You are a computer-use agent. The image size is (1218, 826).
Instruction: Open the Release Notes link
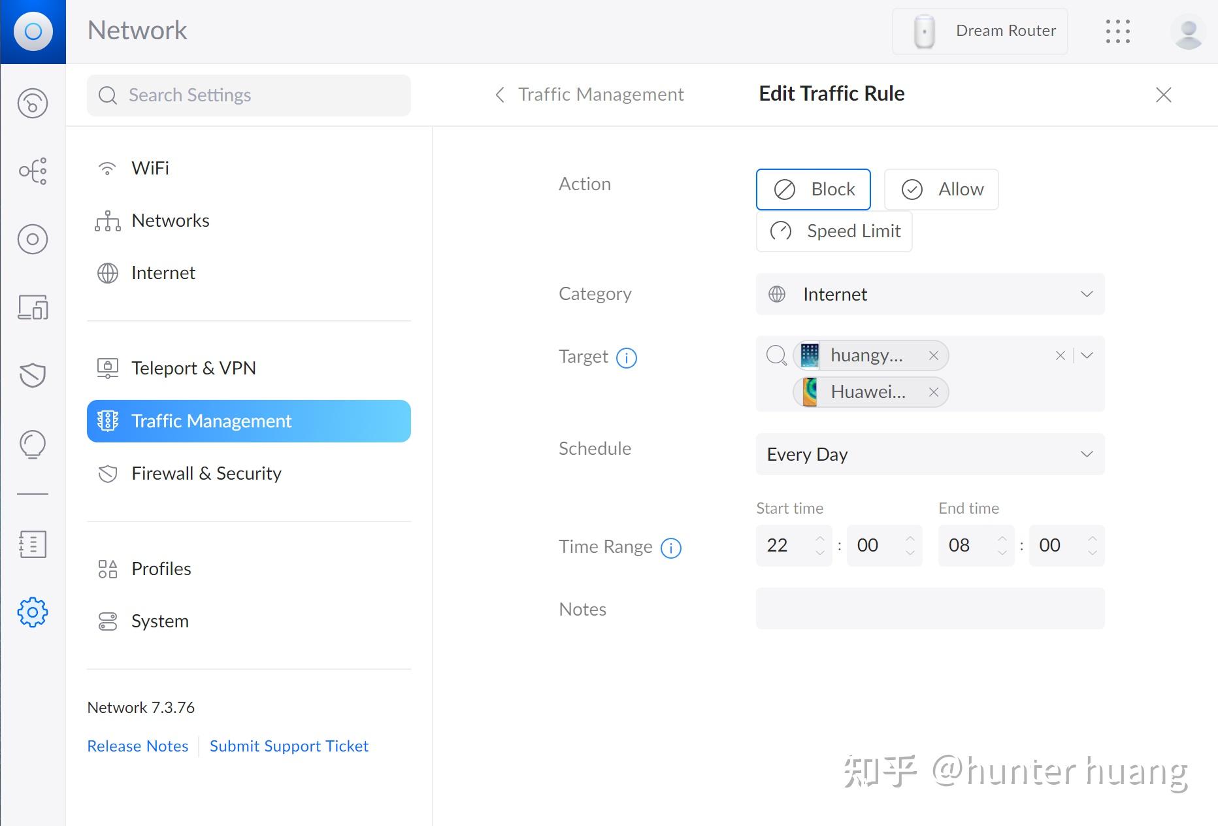click(x=137, y=746)
